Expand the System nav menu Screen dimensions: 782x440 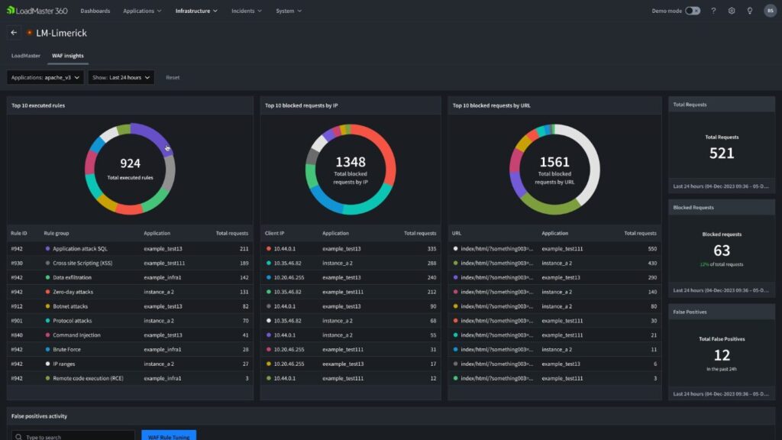[289, 11]
